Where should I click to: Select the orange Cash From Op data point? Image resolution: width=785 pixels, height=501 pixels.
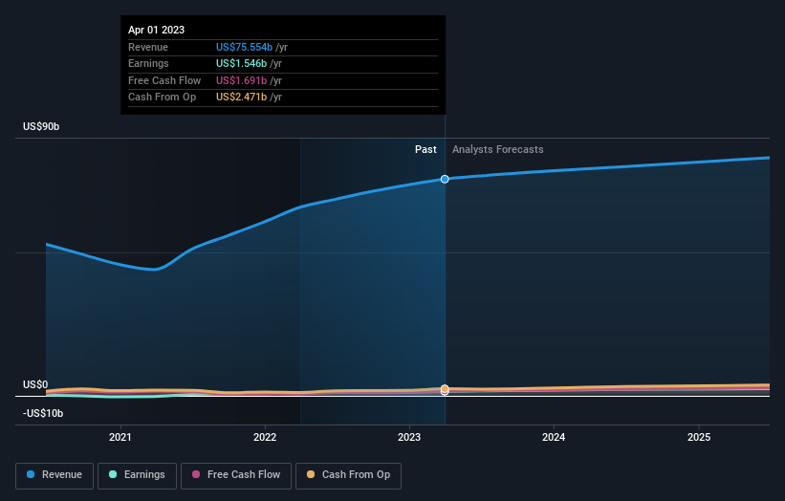click(445, 389)
